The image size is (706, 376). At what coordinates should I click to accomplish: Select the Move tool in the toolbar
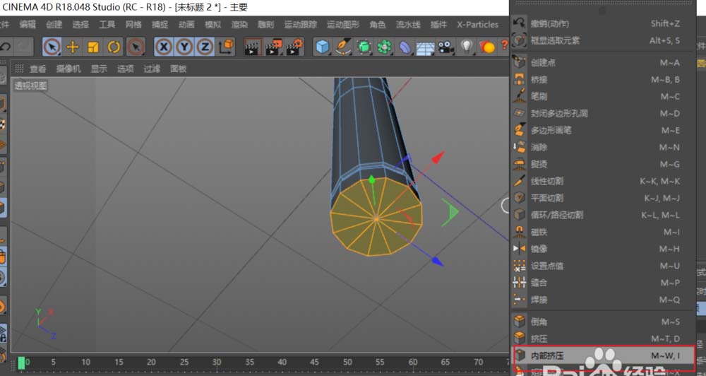point(72,47)
